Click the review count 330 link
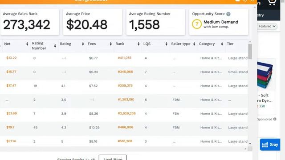Image resolution: width=285 pixels, height=160 pixels. tap(262, 106)
